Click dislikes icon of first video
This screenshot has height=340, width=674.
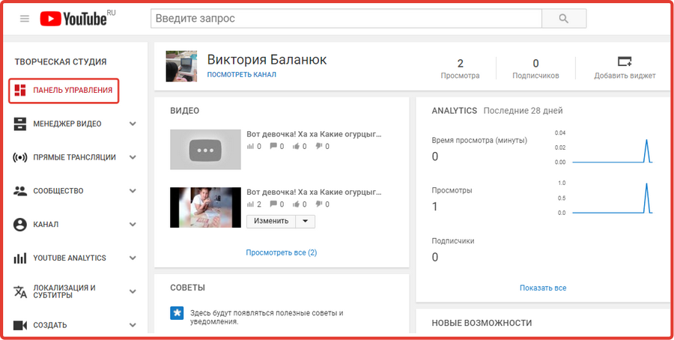319,147
